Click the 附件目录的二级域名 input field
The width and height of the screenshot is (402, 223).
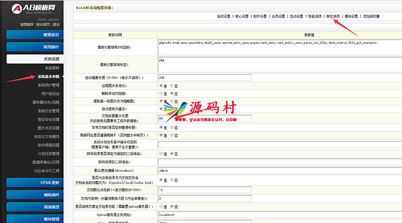click(x=280, y=162)
